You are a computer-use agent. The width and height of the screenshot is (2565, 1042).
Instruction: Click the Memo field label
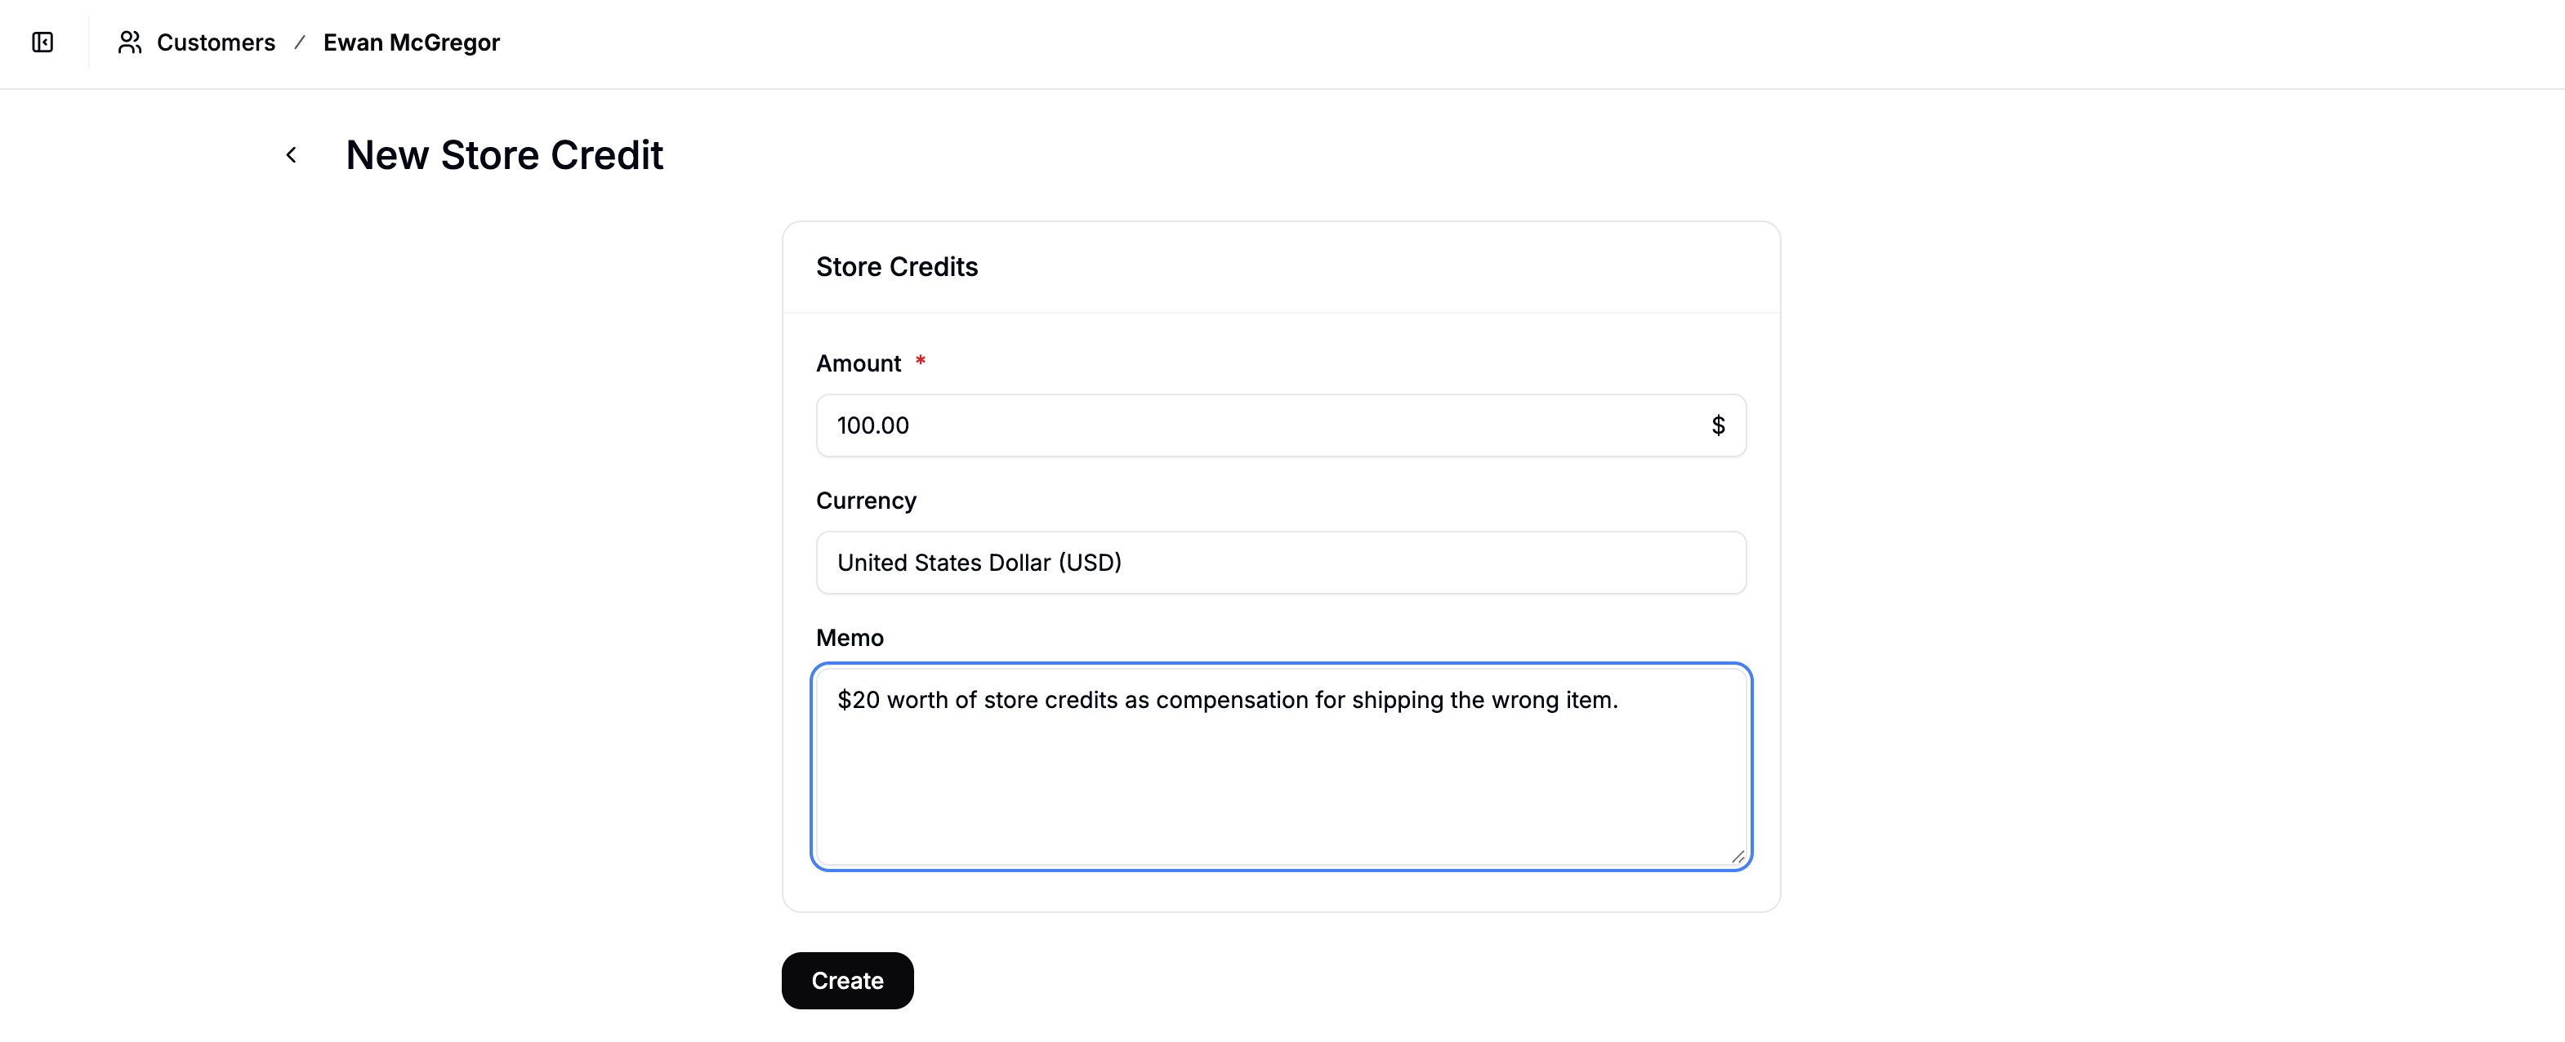click(x=850, y=637)
